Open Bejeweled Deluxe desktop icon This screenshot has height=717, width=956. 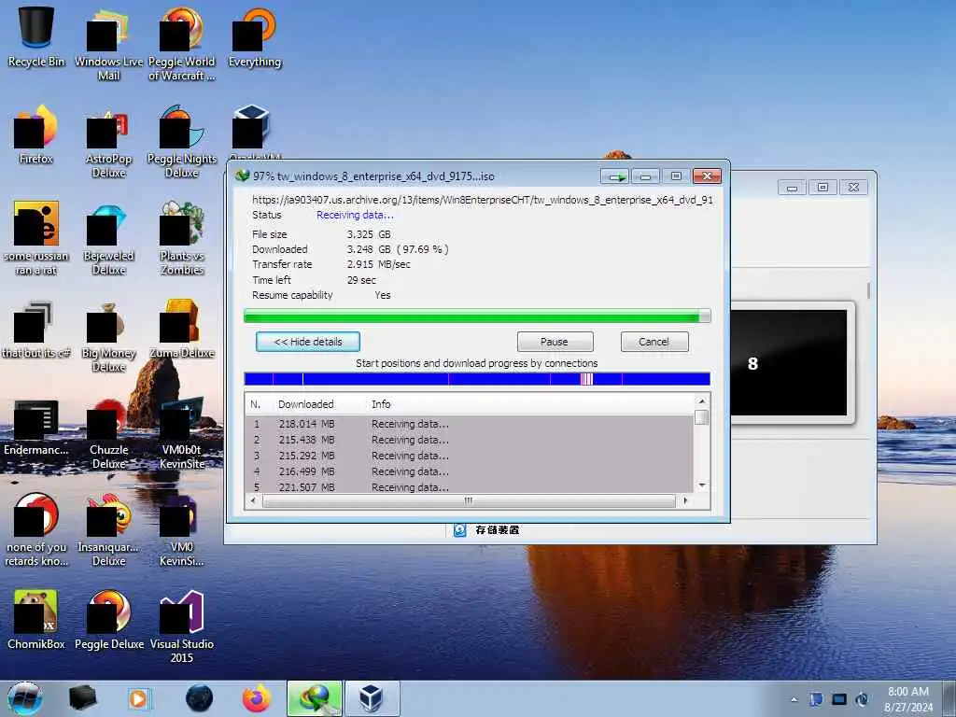coord(108,238)
